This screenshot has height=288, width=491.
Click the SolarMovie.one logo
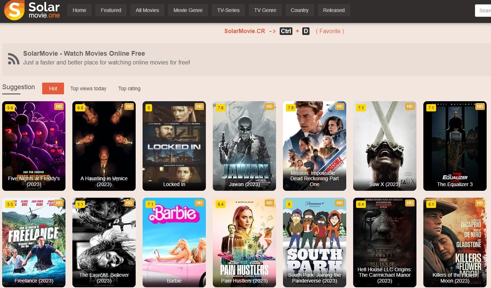pyautogui.click(x=32, y=10)
